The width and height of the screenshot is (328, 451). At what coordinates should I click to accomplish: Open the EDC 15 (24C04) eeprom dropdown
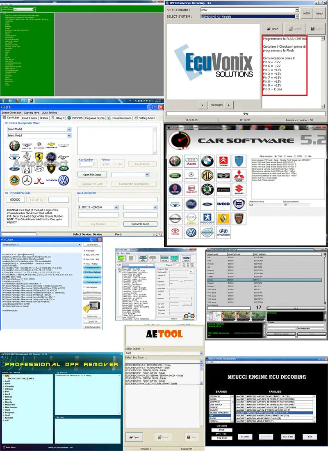pyautogui.click(x=116, y=207)
